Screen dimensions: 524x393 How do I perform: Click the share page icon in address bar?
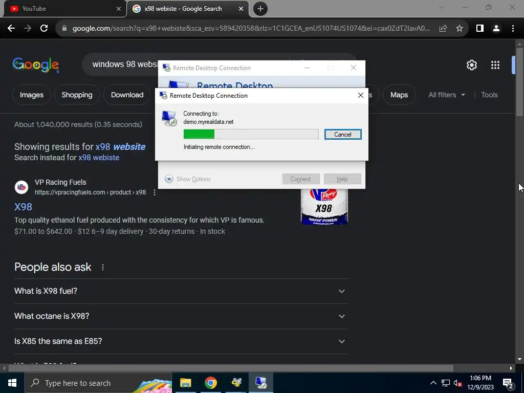click(443, 29)
